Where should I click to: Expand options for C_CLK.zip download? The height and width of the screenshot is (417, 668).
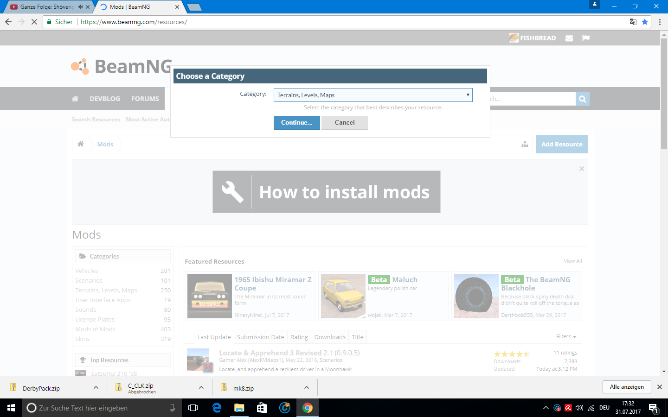(201, 387)
